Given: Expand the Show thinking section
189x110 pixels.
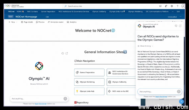Looking at the screenshot, I should coord(145,46).
